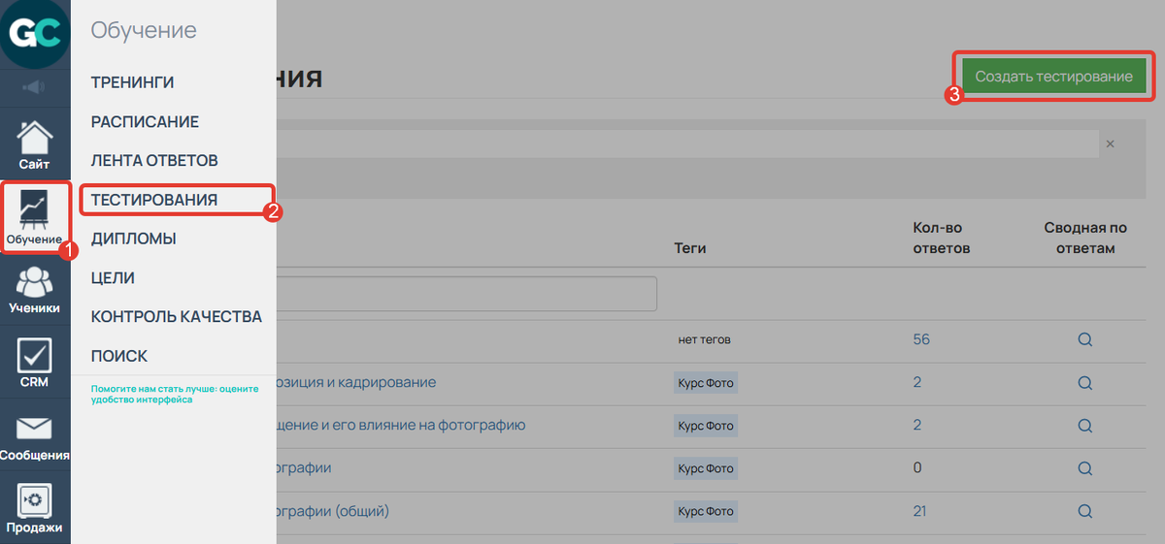Image resolution: width=1165 pixels, height=544 pixels.
Task: Select ТЕСТИРОВАНИЯ in the Обучение menu
Action: click(154, 200)
